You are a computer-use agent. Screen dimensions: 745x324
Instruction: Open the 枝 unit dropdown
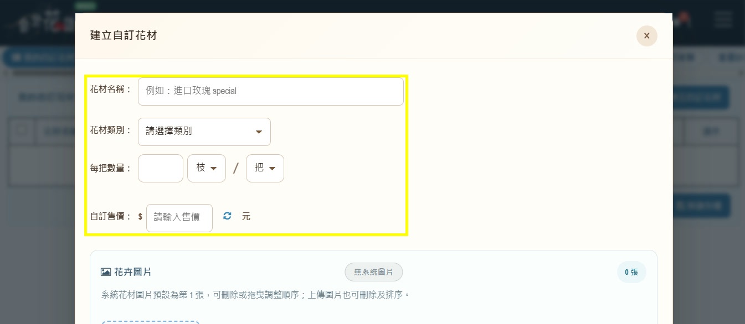[x=207, y=168]
